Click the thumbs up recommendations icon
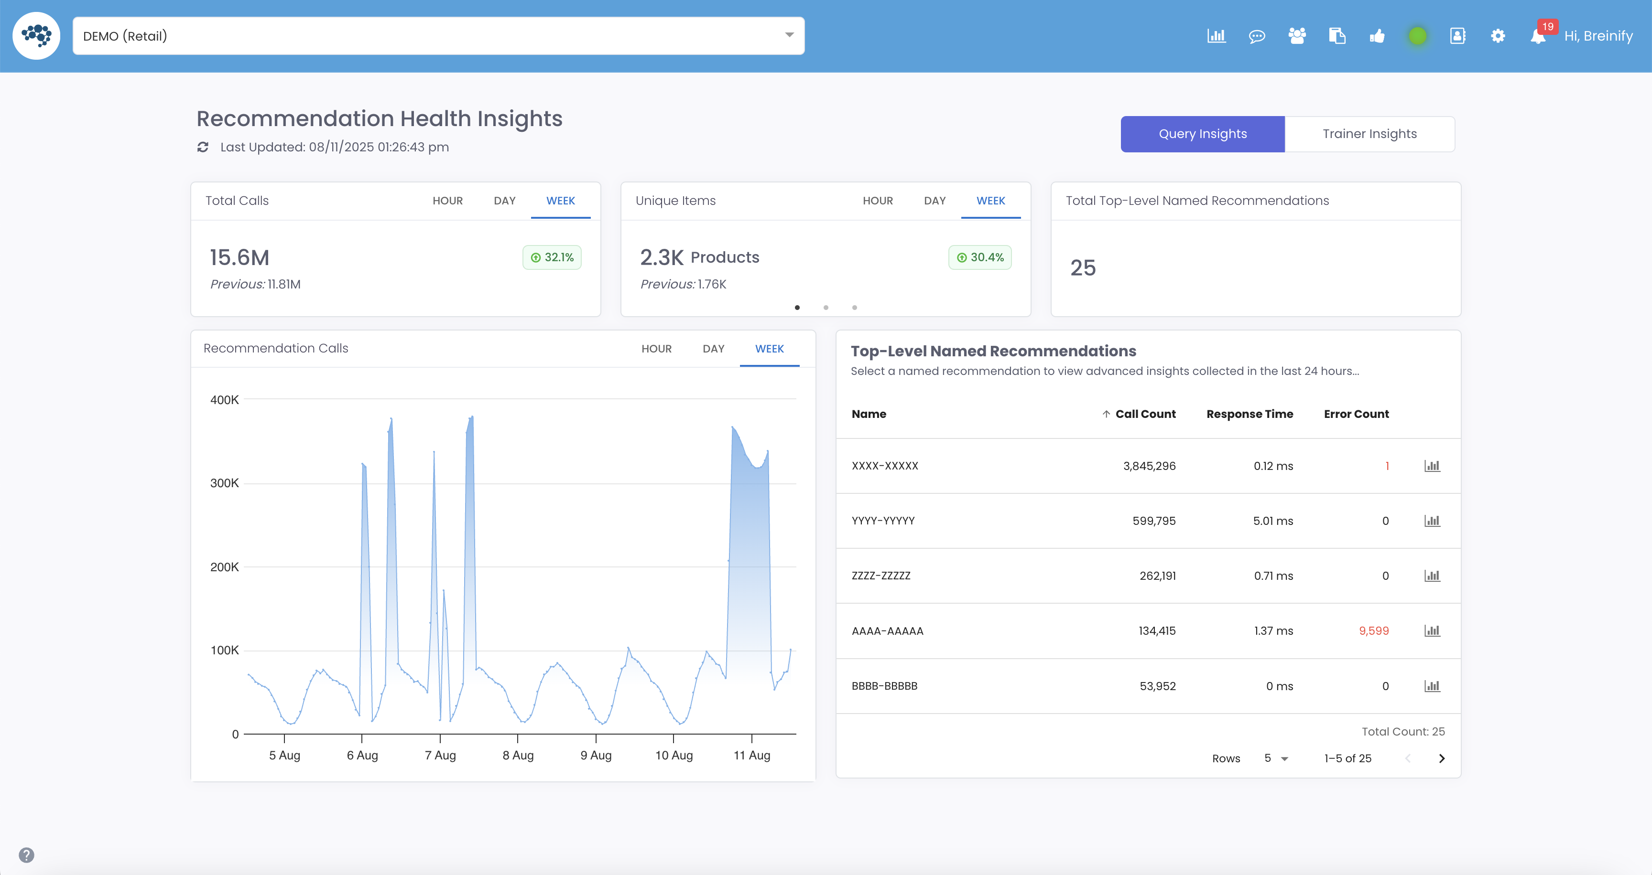1652x875 pixels. pyautogui.click(x=1377, y=36)
